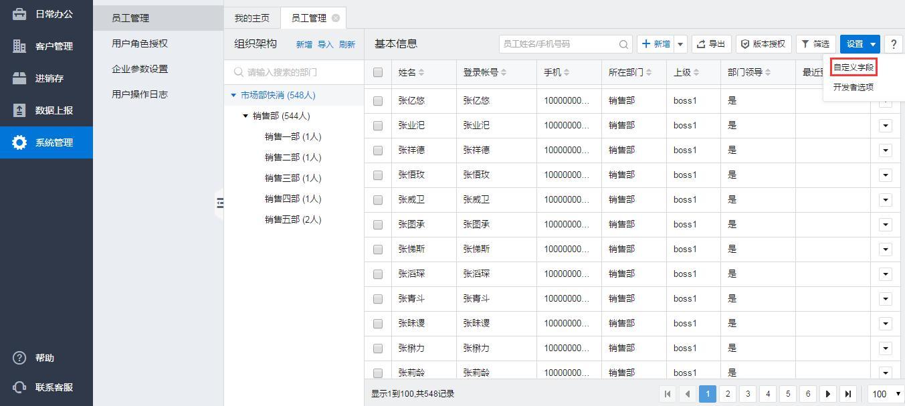This screenshot has height=406, width=905.
Task: Switch to the 我的主页 tab
Action: pyautogui.click(x=252, y=18)
